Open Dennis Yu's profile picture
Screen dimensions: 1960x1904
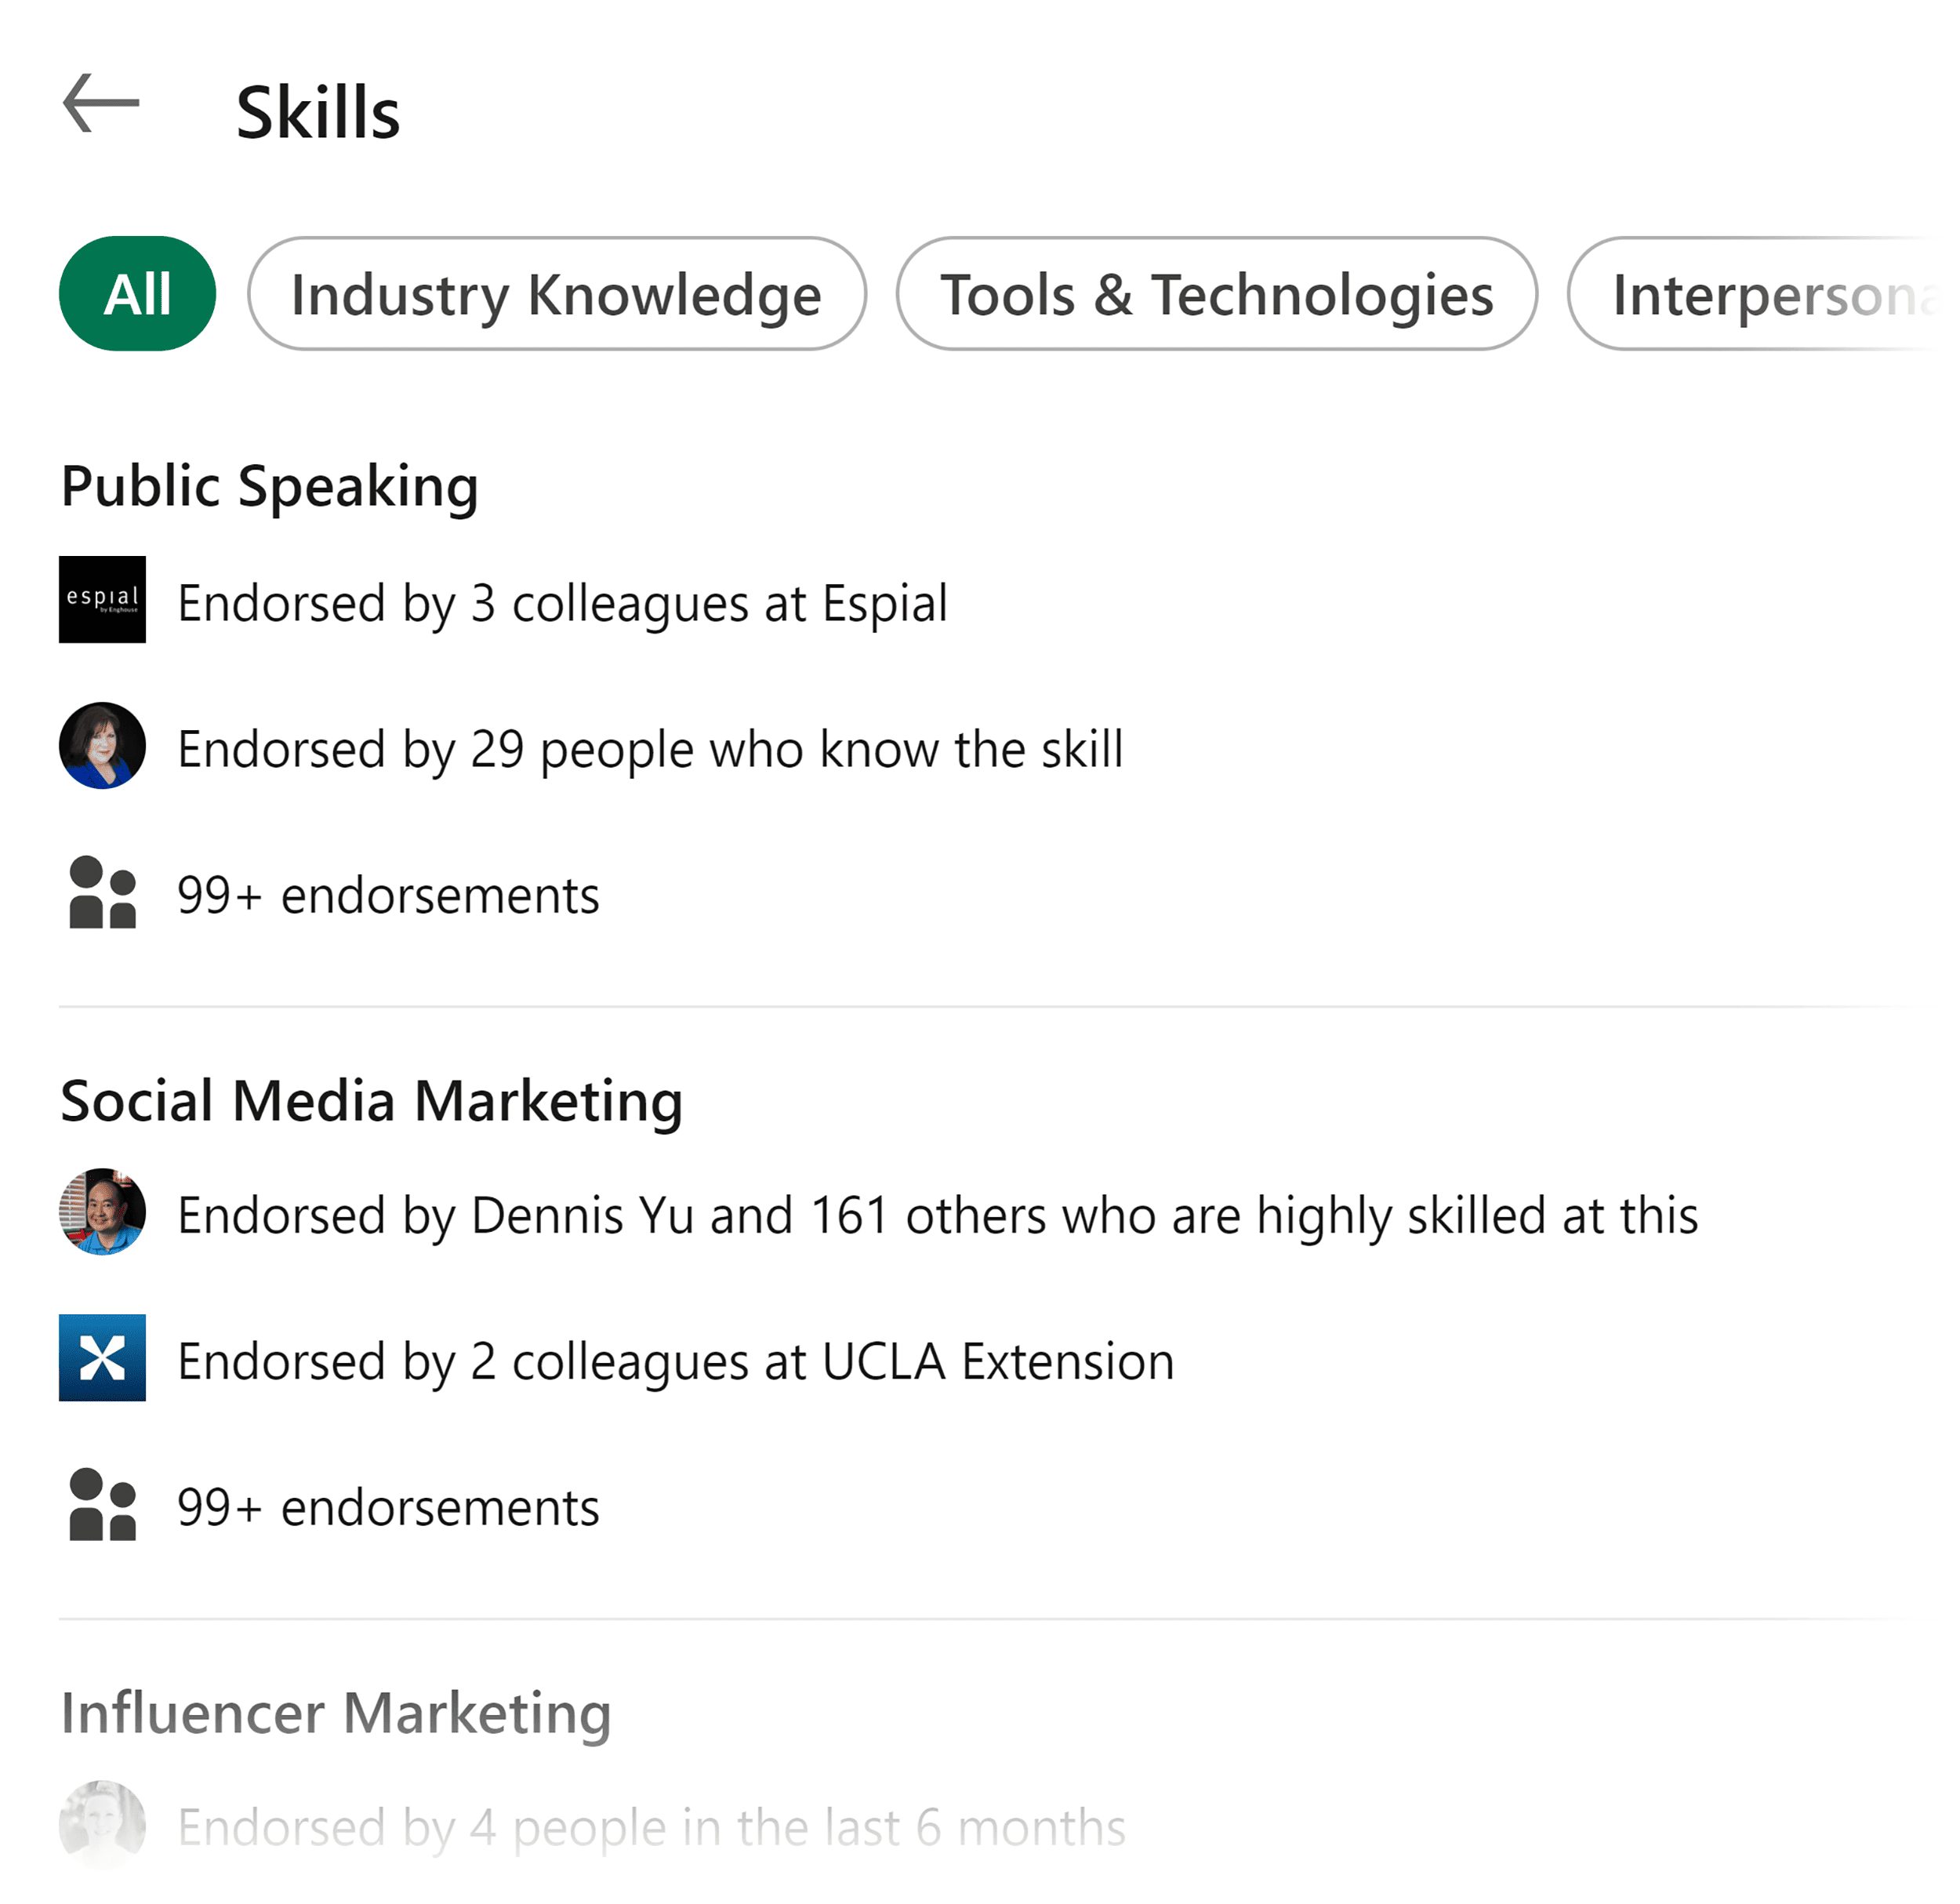102,1214
